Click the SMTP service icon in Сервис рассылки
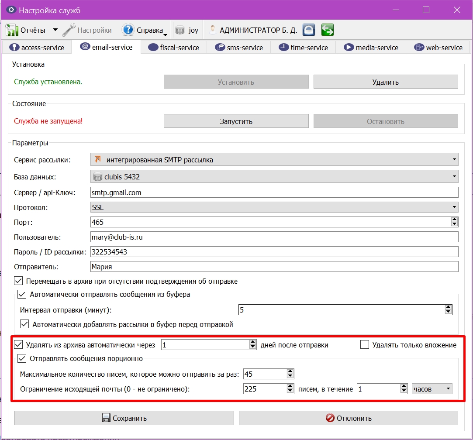Screen dimensions: 473x440 98,159
